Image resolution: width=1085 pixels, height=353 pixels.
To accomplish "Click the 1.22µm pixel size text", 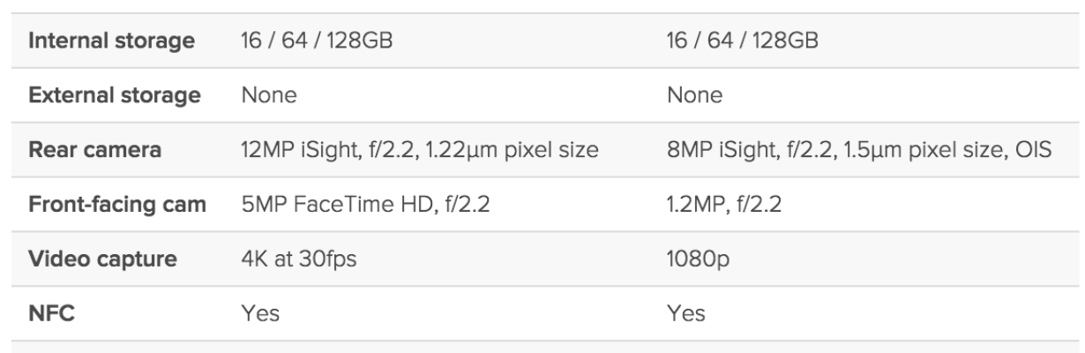I will coord(513,151).
